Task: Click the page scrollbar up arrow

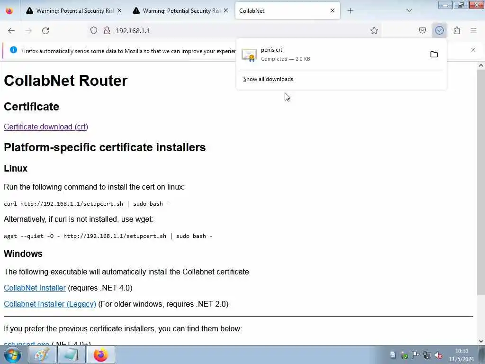Action: 481,65
